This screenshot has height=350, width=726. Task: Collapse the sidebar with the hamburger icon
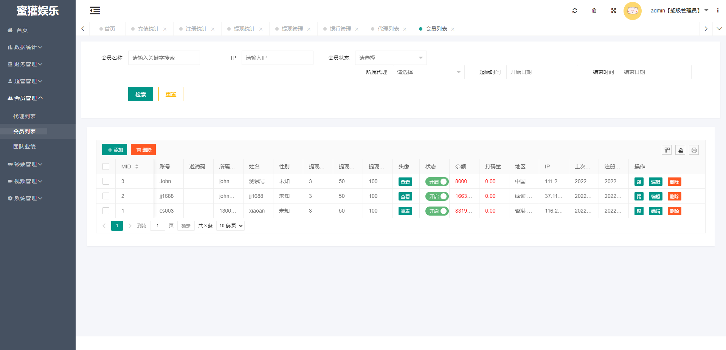95,11
